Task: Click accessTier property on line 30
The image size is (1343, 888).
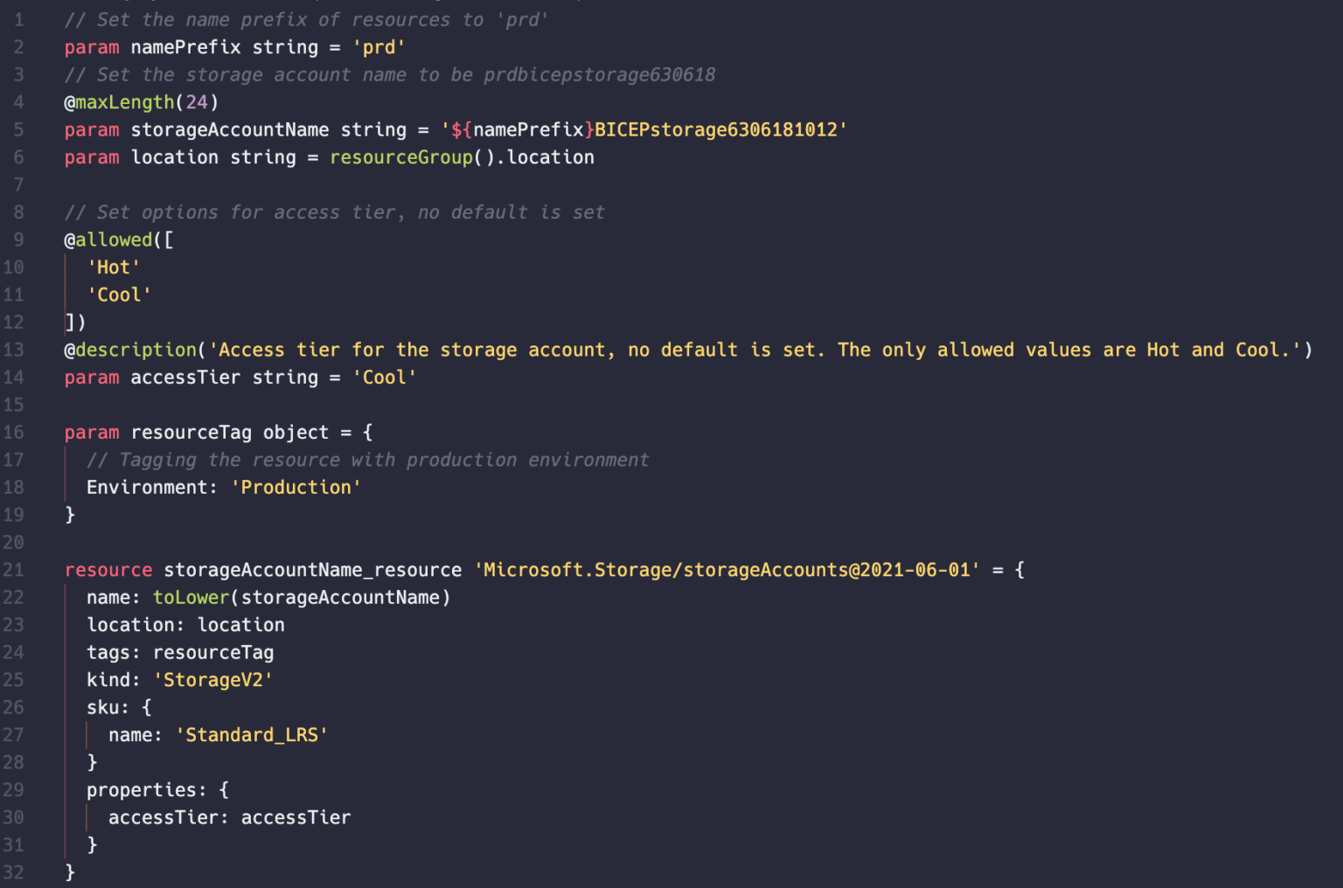Action: (163, 818)
